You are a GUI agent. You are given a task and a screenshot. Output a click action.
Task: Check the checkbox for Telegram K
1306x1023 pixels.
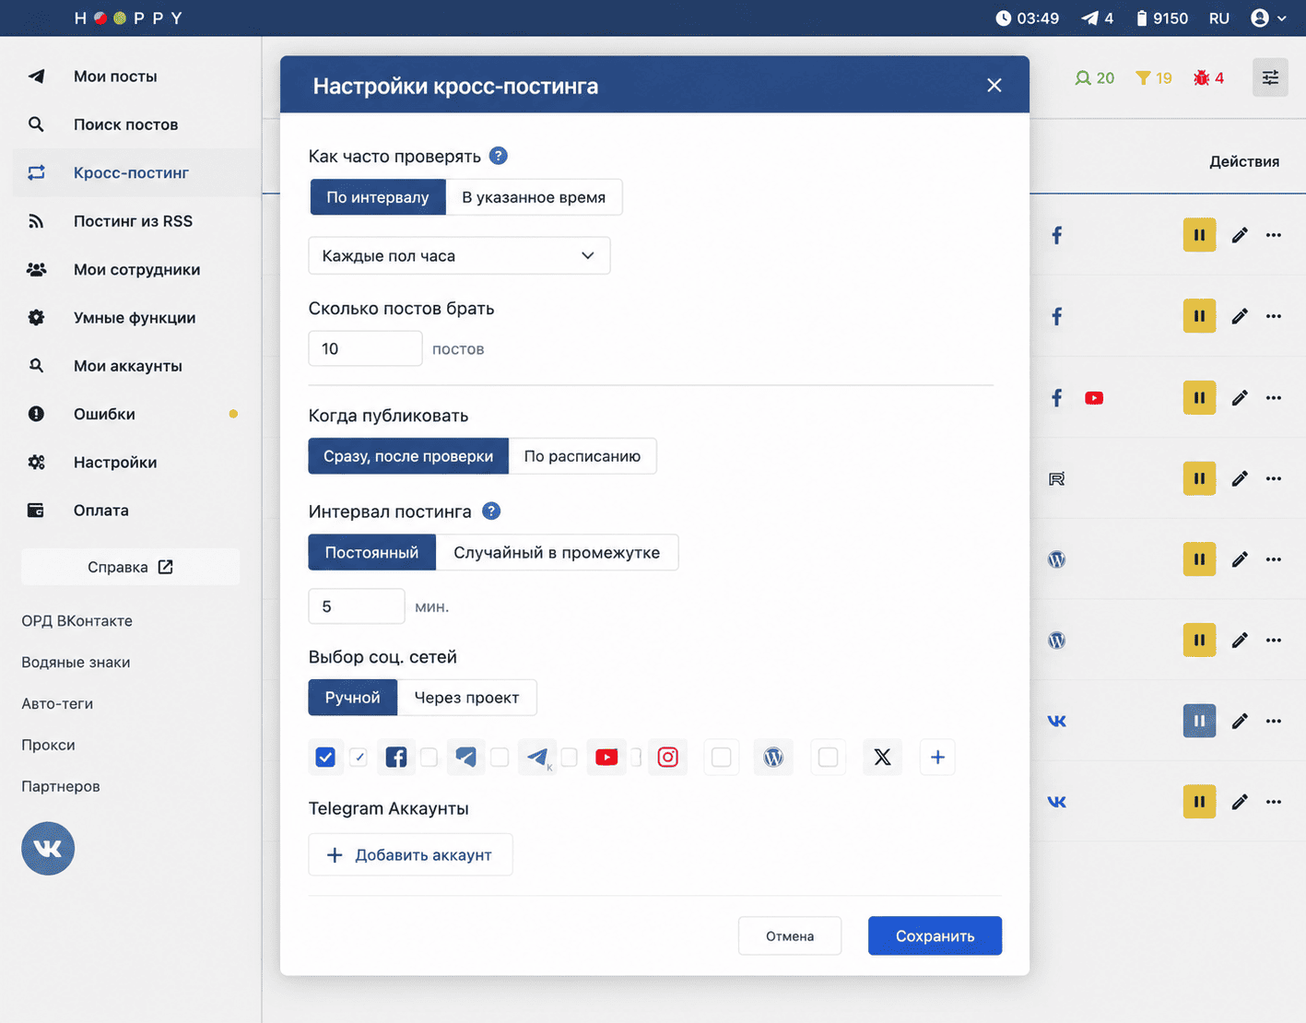pos(500,758)
